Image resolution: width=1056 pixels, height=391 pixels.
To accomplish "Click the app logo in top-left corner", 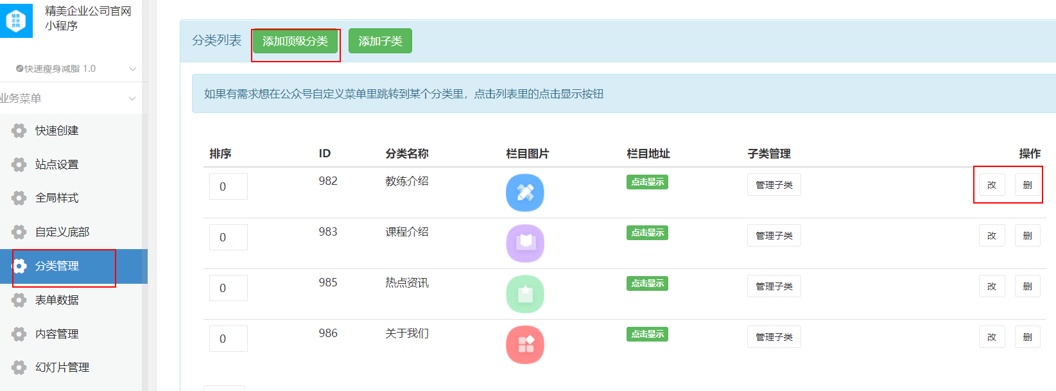I will point(16,21).
